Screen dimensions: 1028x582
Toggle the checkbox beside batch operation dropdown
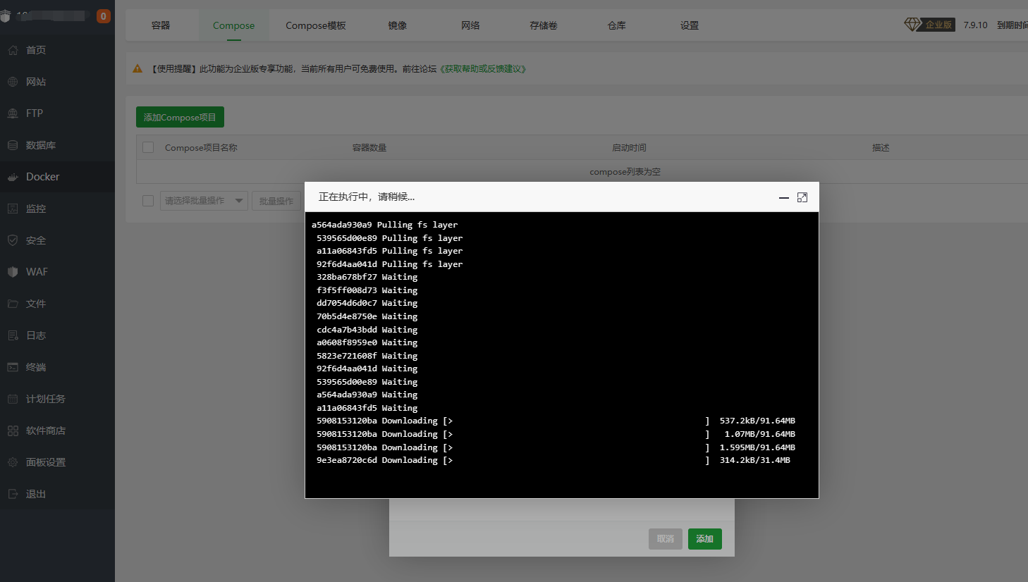[148, 201]
